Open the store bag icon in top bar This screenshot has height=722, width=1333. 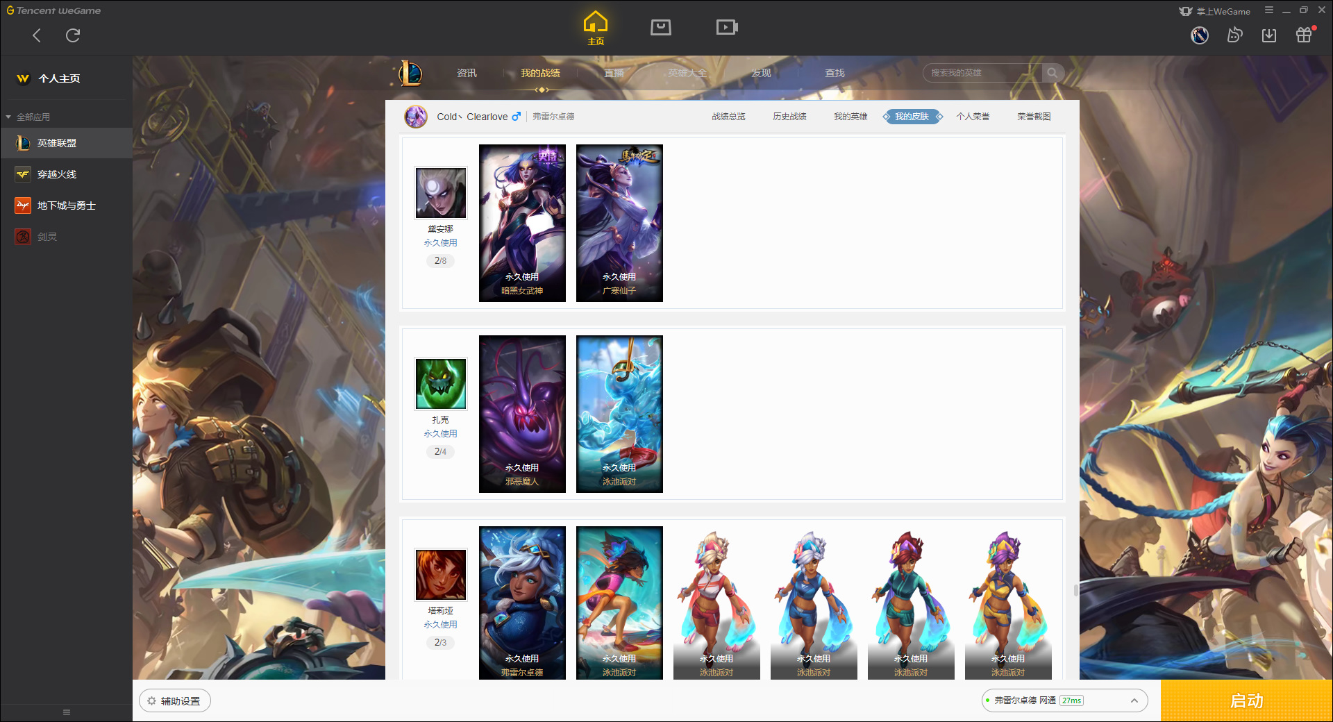tap(661, 27)
